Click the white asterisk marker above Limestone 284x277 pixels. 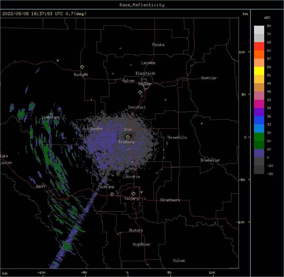click(x=50, y=114)
